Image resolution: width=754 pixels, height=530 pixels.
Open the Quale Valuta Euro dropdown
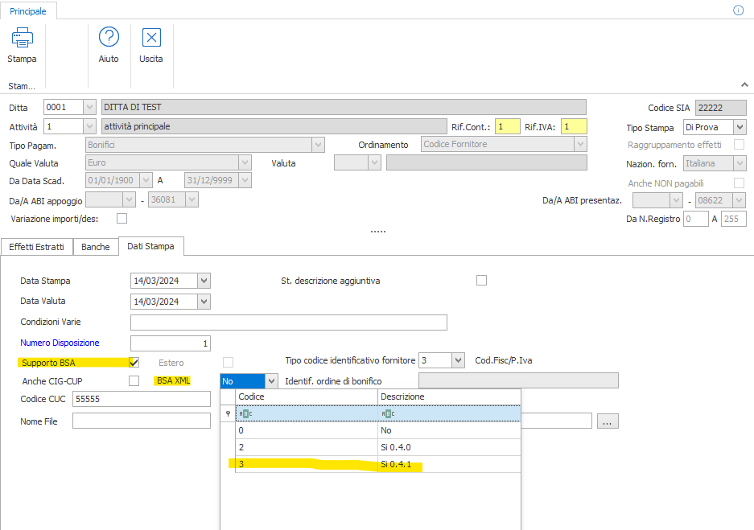click(245, 162)
